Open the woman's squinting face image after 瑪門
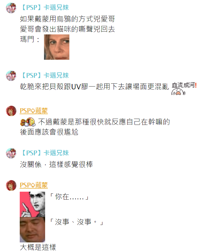Screen dimensions: 205x252 click(x=57, y=47)
